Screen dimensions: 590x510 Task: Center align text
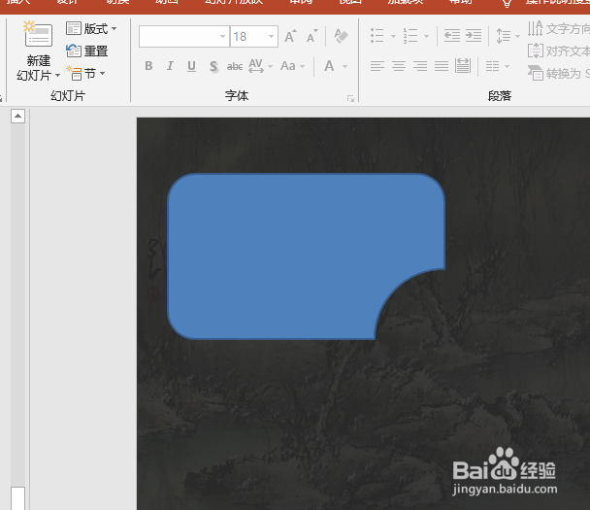tap(399, 66)
